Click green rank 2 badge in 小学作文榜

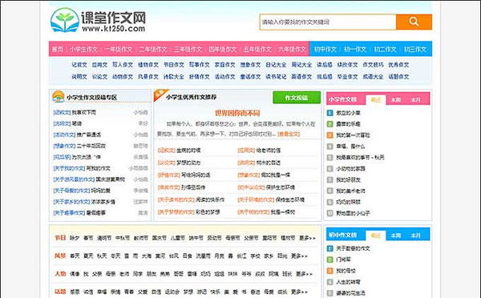329,124
